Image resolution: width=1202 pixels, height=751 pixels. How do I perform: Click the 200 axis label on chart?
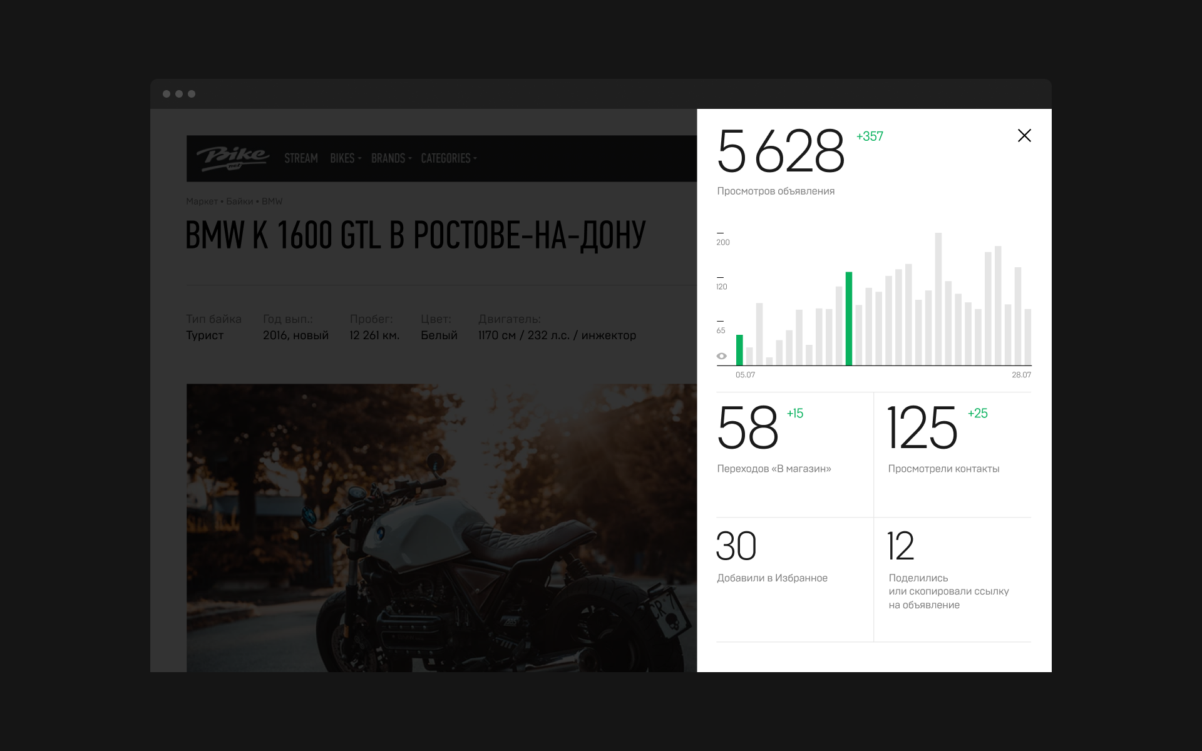click(x=723, y=243)
